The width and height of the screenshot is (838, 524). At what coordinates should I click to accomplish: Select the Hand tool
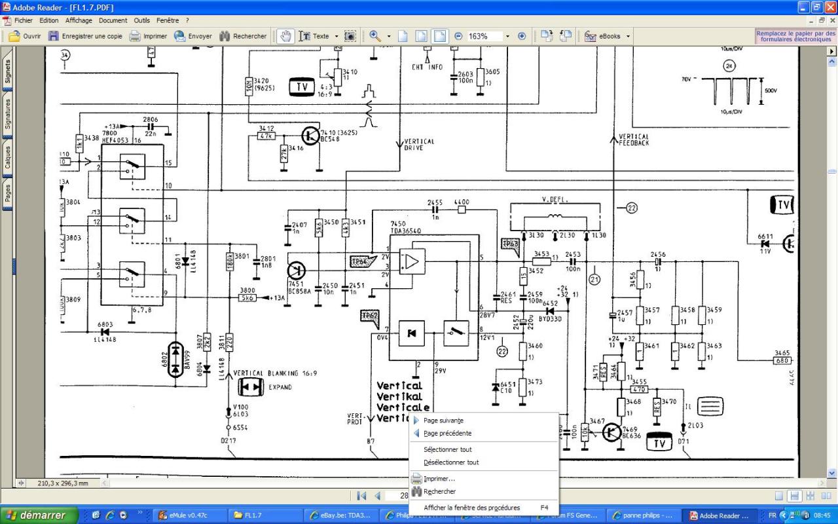(x=285, y=36)
